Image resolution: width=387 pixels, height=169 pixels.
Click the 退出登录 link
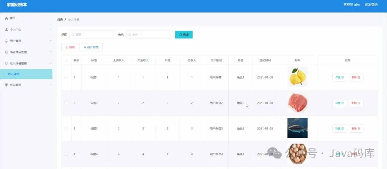point(371,4)
